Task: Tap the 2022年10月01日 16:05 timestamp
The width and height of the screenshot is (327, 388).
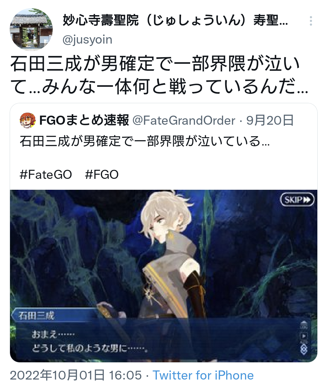Action: coord(76,375)
